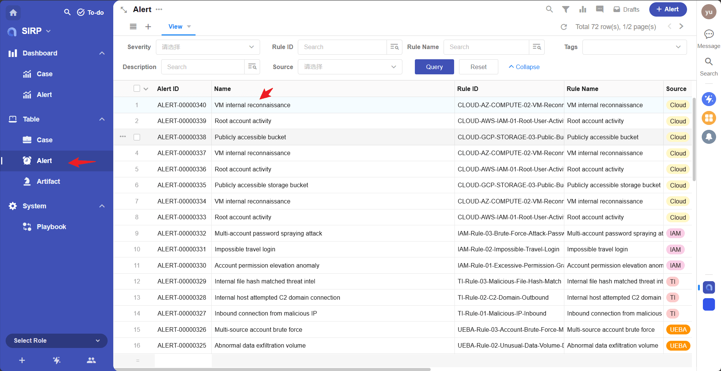
Task: Collapse the Dashboard section in sidebar
Action: 102,53
